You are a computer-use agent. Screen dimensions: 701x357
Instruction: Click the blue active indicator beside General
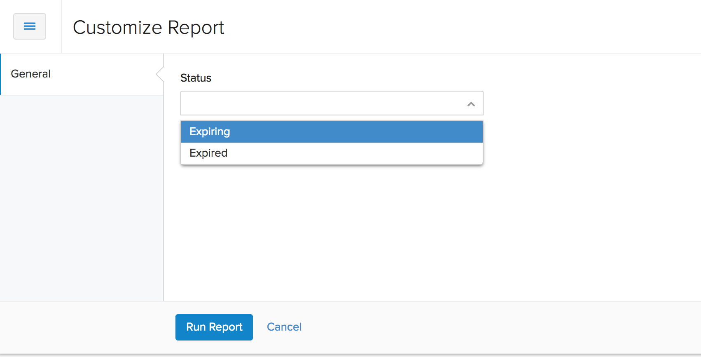[1, 74]
